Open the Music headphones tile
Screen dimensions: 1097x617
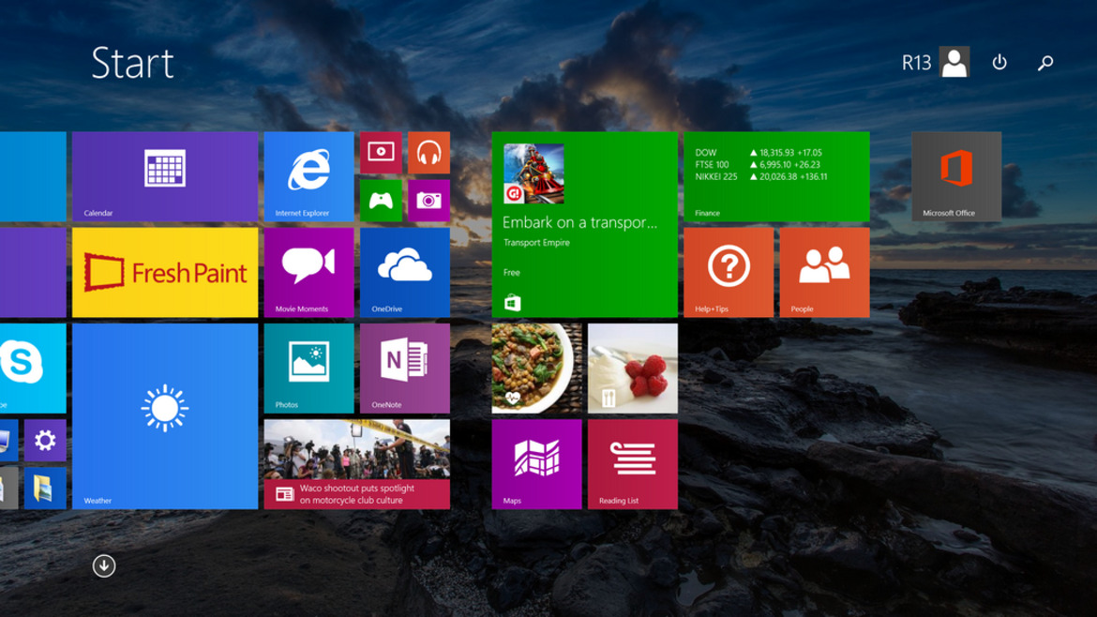pyautogui.click(x=428, y=153)
